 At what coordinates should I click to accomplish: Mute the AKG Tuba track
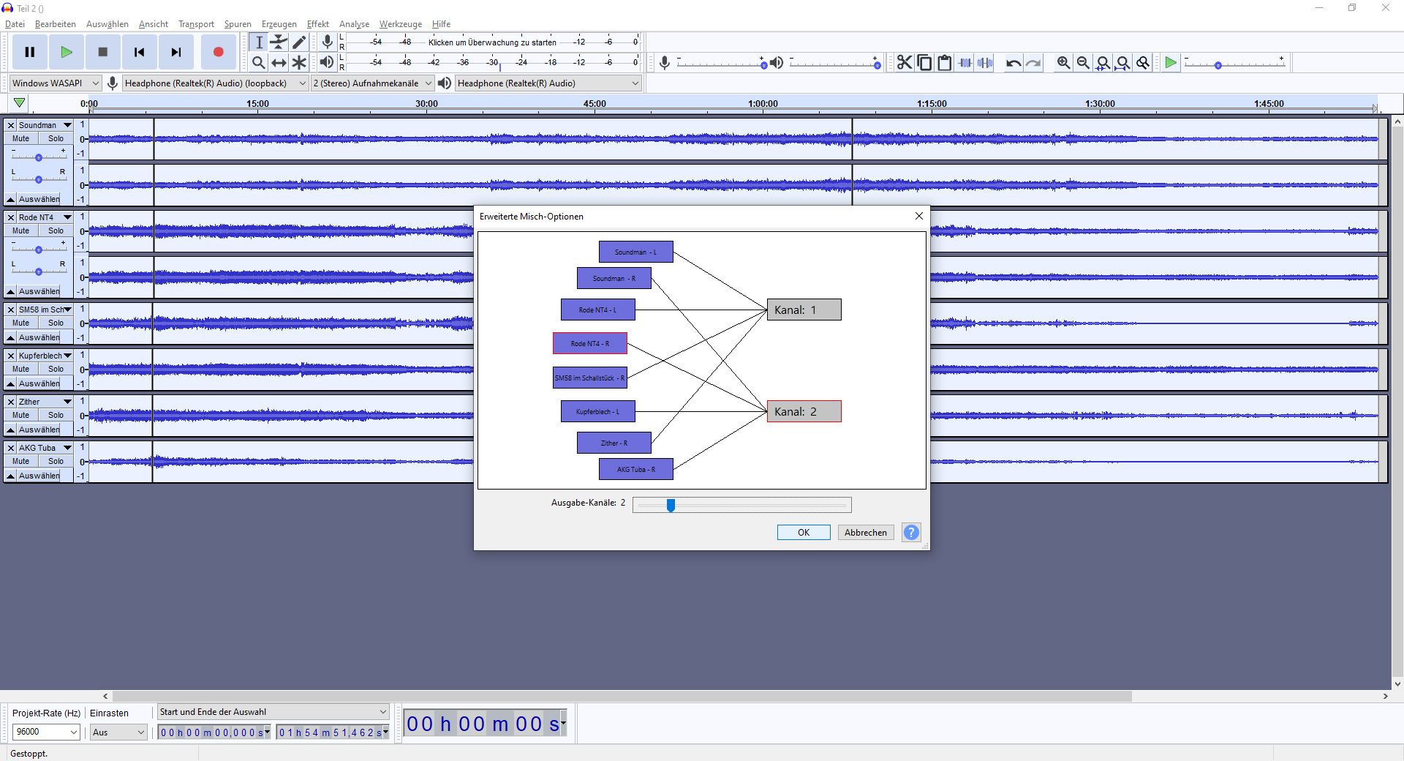pyautogui.click(x=21, y=461)
